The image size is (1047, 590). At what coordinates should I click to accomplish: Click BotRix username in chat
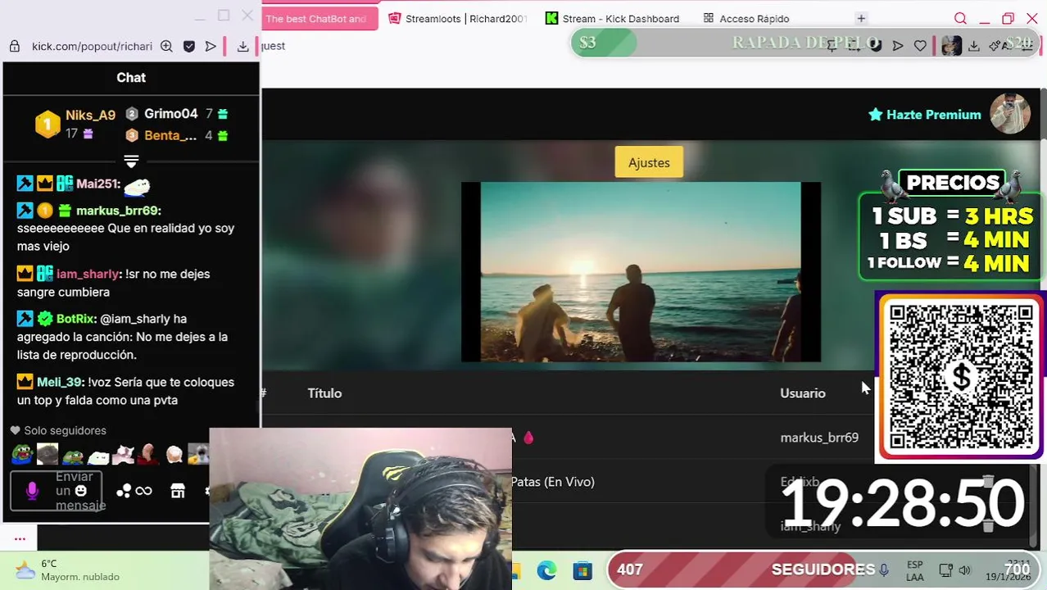(75, 319)
